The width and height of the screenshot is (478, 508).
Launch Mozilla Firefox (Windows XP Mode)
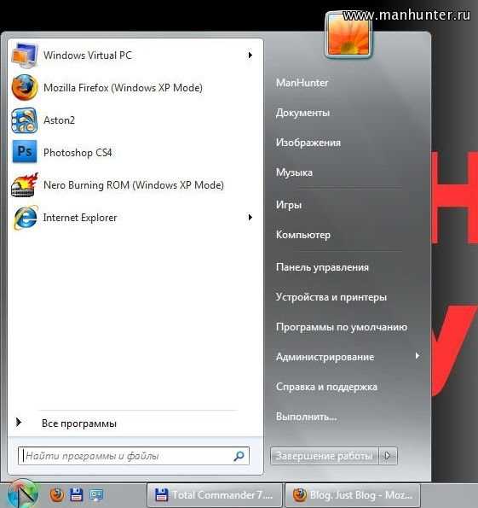coord(135,87)
